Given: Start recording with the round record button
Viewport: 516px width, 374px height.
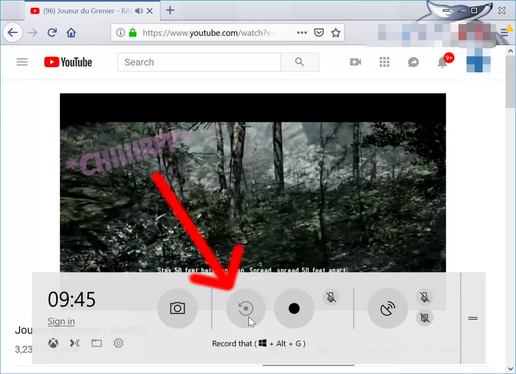Looking at the screenshot, I should (x=294, y=308).
